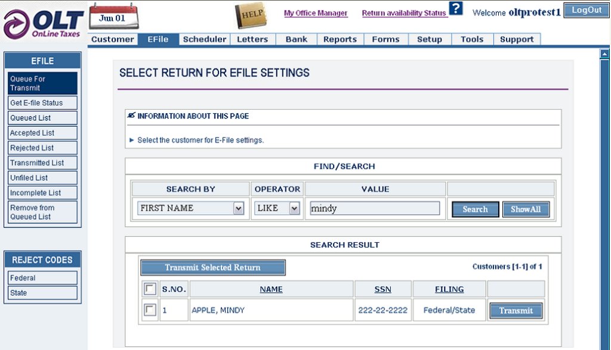Click the Transmit Selected Return button
611x350 pixels.
coord(213,267)
